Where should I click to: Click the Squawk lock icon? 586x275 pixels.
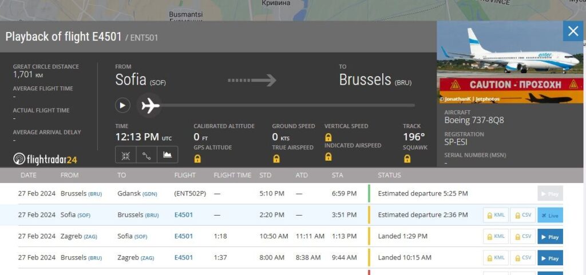[407, 159]
